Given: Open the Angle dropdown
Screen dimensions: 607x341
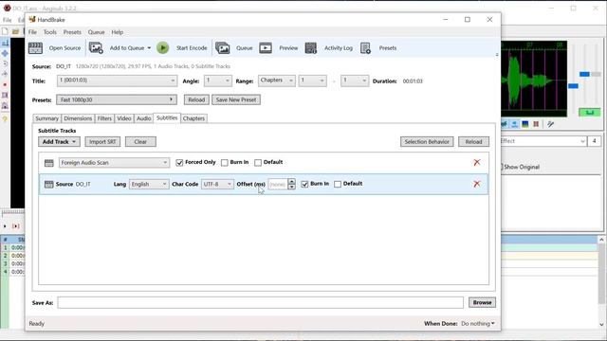Looking at the screenshot, I should [x=218, y=81].
